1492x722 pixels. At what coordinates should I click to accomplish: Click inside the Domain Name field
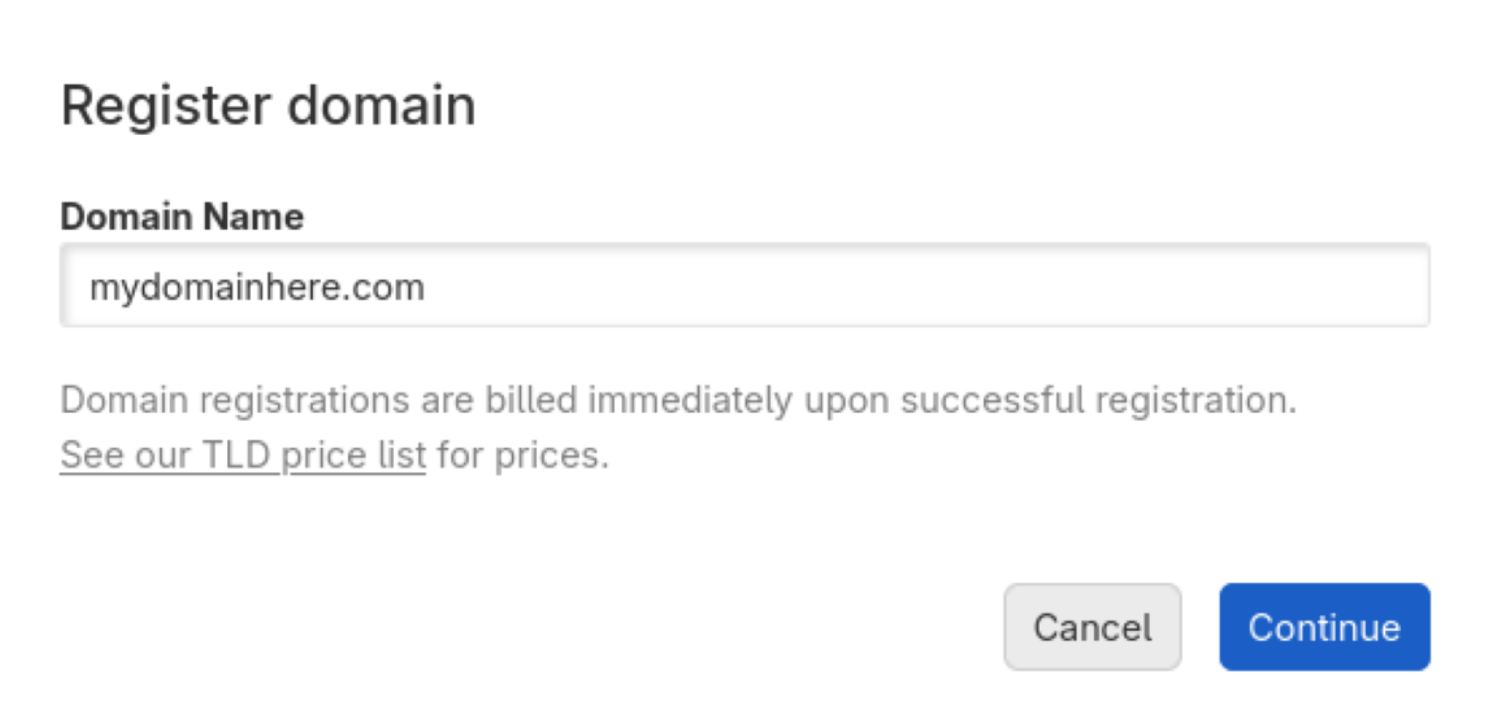(699, 286)
